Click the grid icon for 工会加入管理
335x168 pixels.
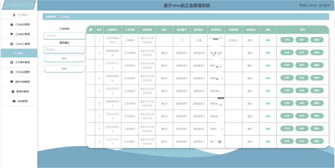tap(12, 44)
